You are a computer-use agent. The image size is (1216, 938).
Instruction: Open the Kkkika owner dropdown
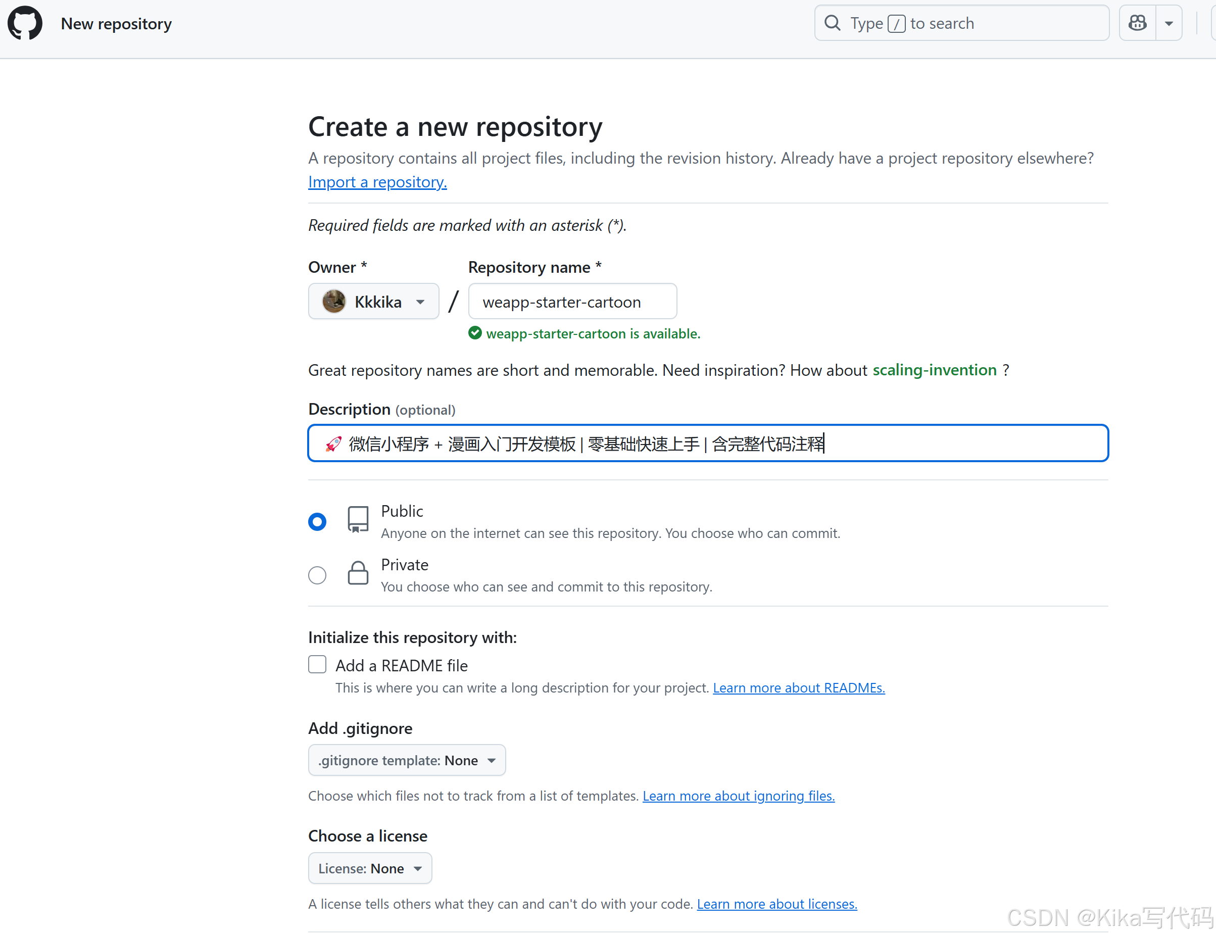(374, 302)
